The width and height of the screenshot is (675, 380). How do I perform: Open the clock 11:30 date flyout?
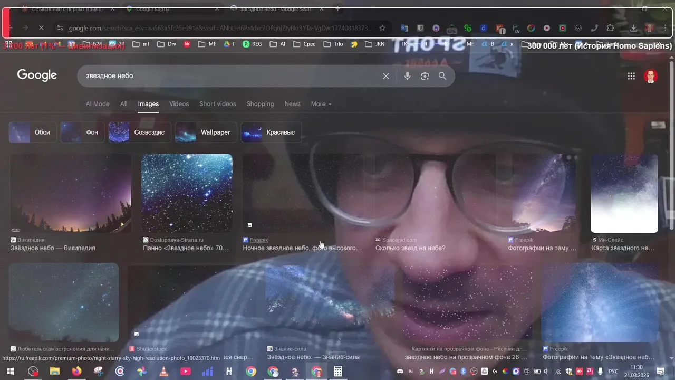tap(637, 372)
